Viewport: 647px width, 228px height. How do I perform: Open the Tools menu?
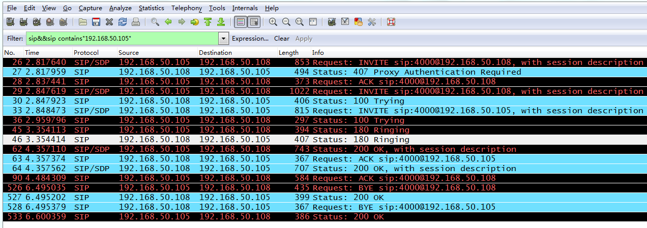pos(217,8)
